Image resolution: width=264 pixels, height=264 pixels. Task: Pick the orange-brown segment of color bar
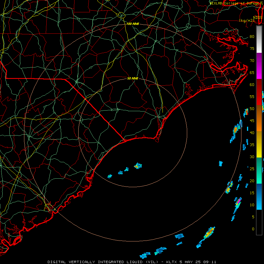pyautogui.click(x=259, y=118)
